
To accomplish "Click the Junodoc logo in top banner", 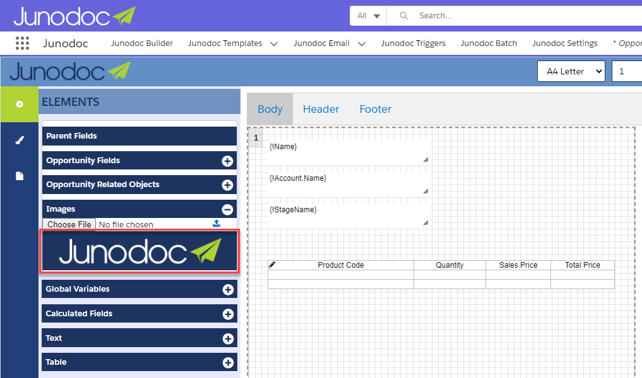I will pyautogui.click(x=74, y=16).
